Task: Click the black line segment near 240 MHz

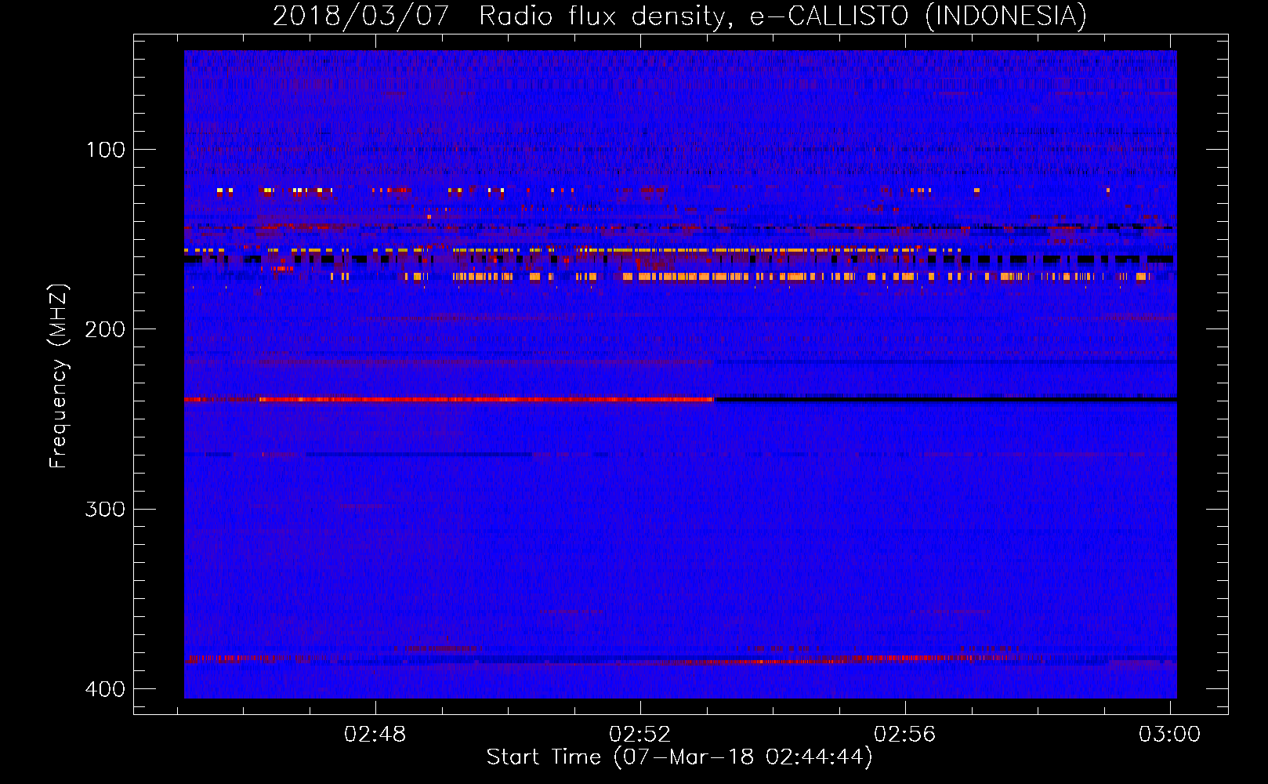Action: 945,400
